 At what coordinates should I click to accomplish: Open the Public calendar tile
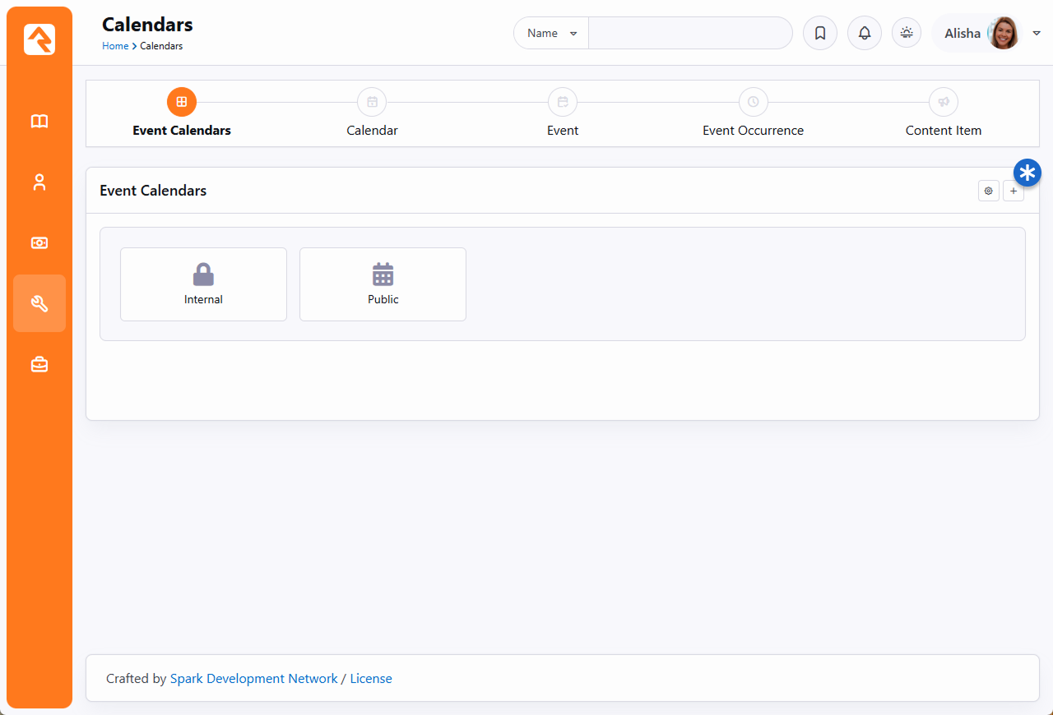click(383, 284)
